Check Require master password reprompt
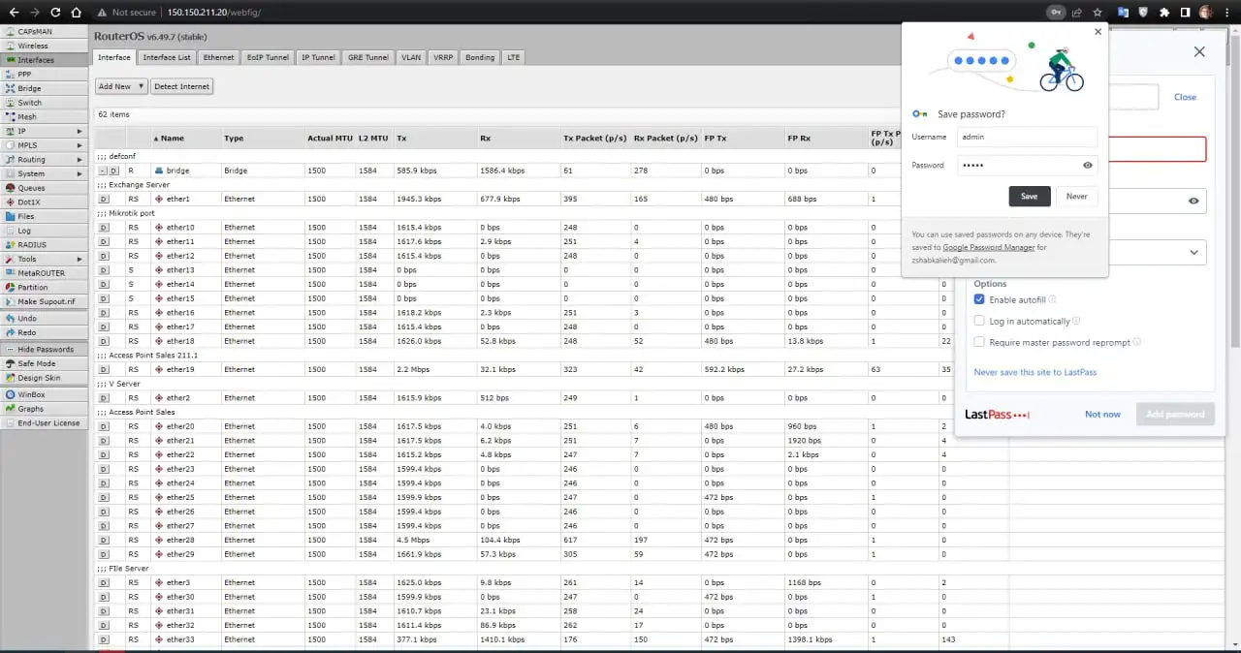 978,341
